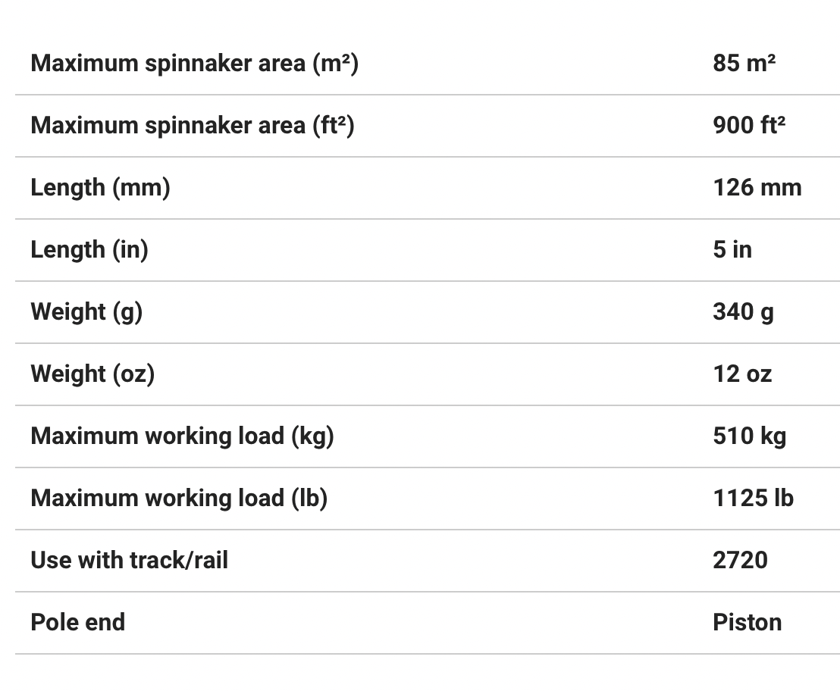Click the "Weight (oz)" row label

92,374
